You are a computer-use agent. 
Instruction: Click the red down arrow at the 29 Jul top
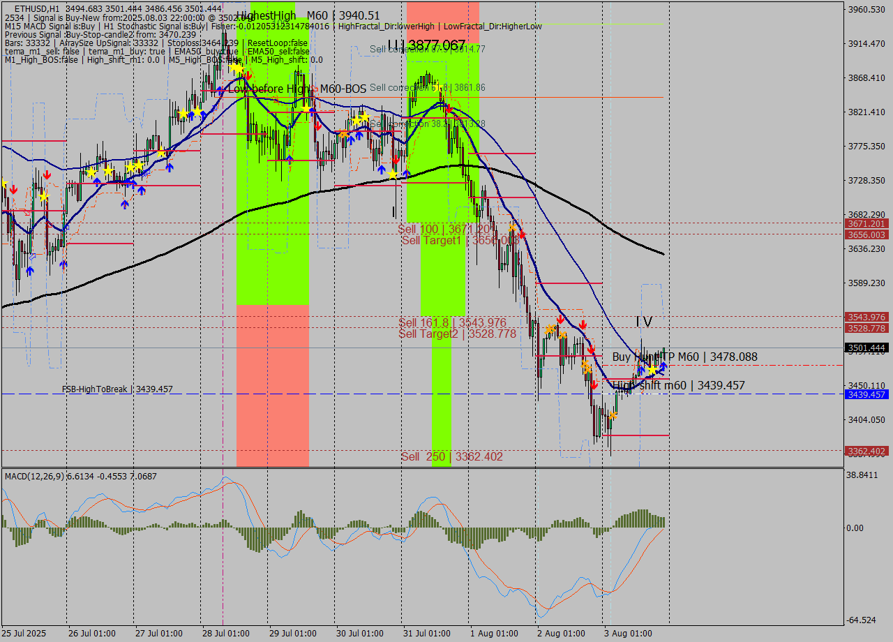click(317, 126)
